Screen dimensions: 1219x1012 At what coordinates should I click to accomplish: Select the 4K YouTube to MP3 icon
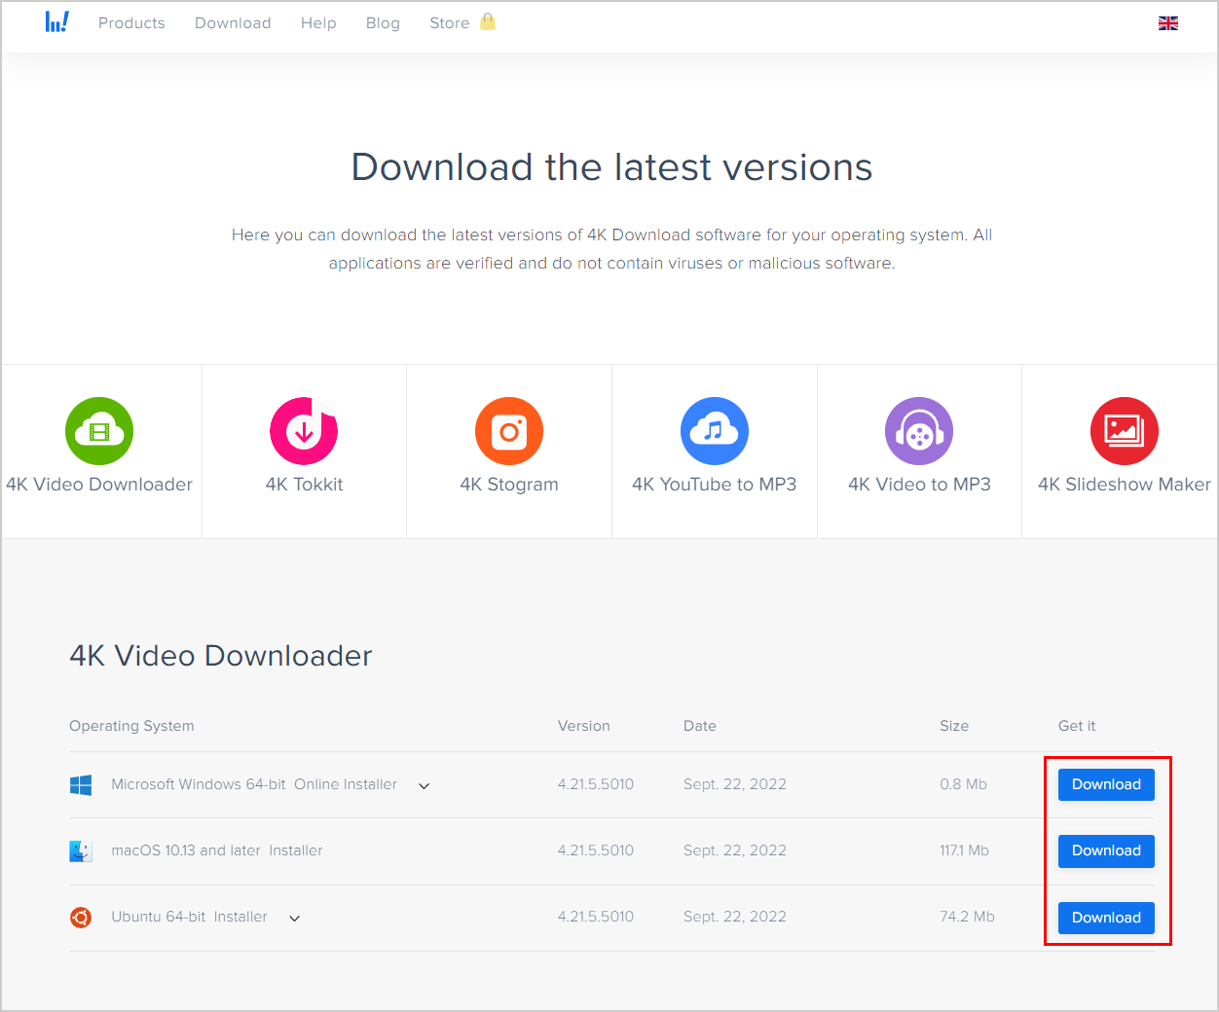(715, 431)
